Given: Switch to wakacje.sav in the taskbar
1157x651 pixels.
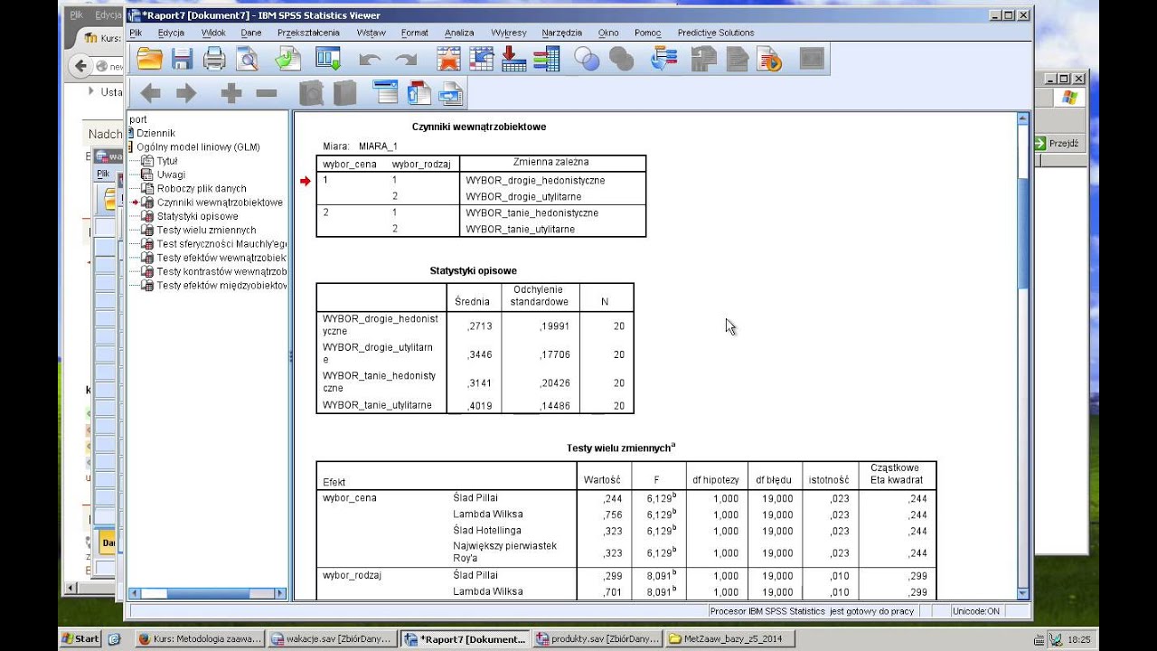Looking at the screenshot, I should (332, 638).
